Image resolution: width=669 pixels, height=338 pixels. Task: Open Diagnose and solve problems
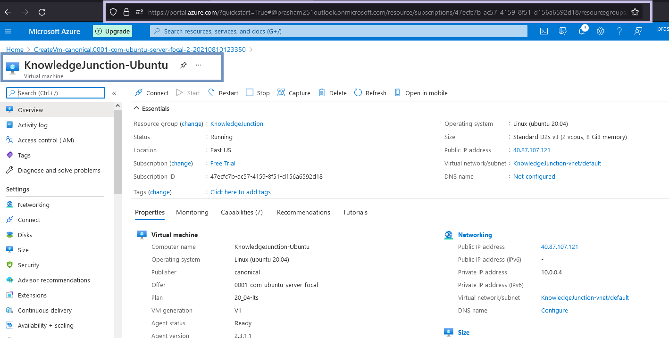[57, 170]
